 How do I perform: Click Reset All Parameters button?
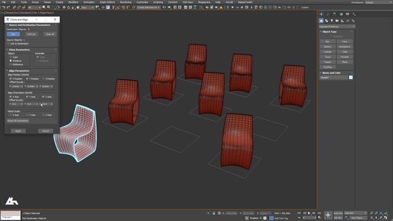click(x=18, y=121)
